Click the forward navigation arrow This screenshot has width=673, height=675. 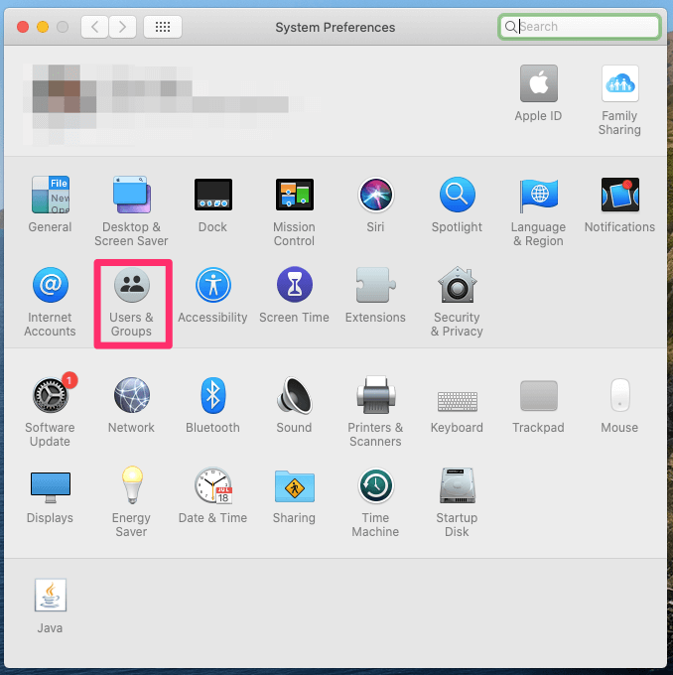point(123,27)
